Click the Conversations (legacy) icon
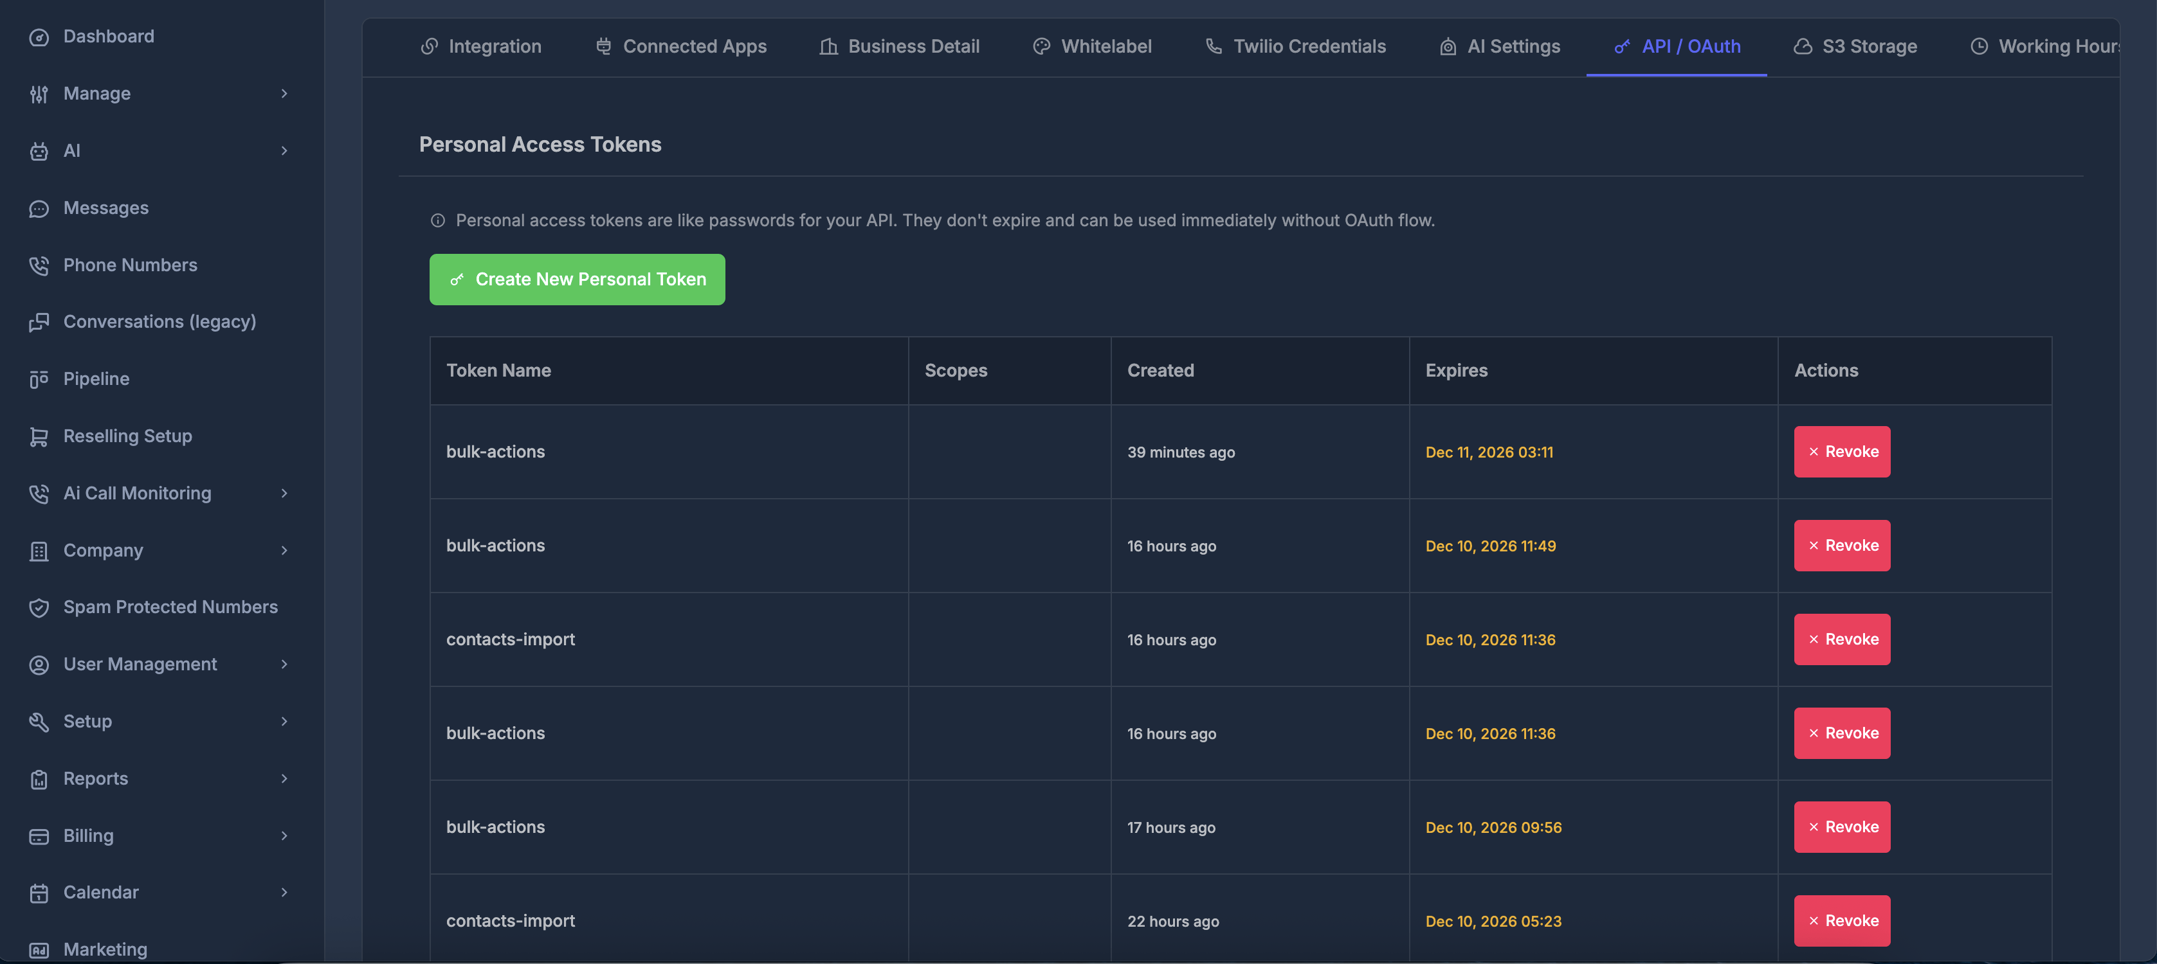 39,322
